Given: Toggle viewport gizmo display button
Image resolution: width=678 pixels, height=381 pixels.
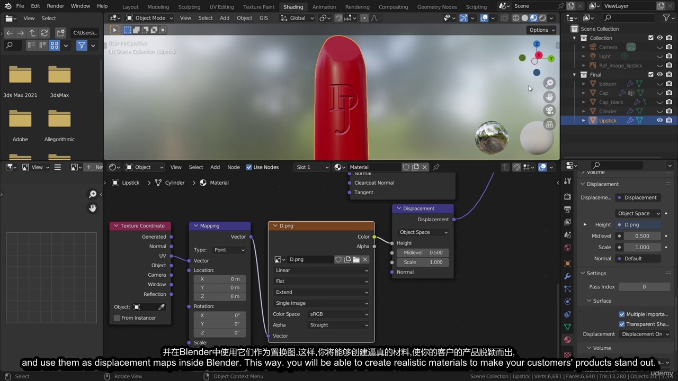Looking at the screenshot, I should pos(463,18).
